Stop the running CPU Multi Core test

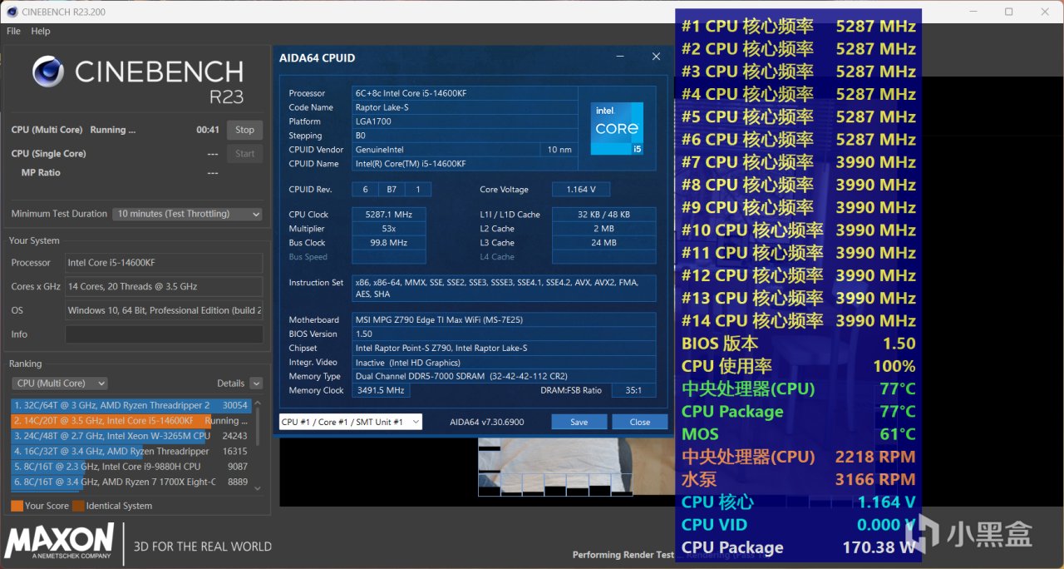pyautogui.click(x=244, y=130)
